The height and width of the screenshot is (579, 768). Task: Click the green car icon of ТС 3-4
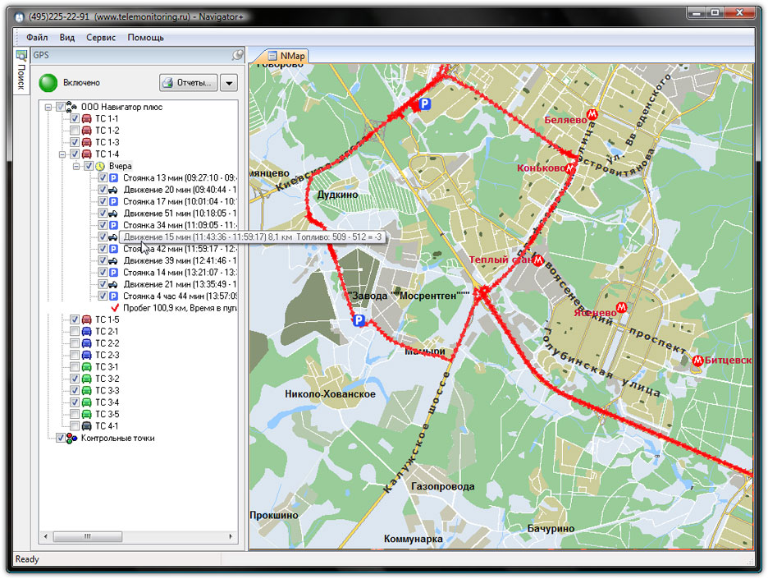pyautogui.click(x=87, y=402)
